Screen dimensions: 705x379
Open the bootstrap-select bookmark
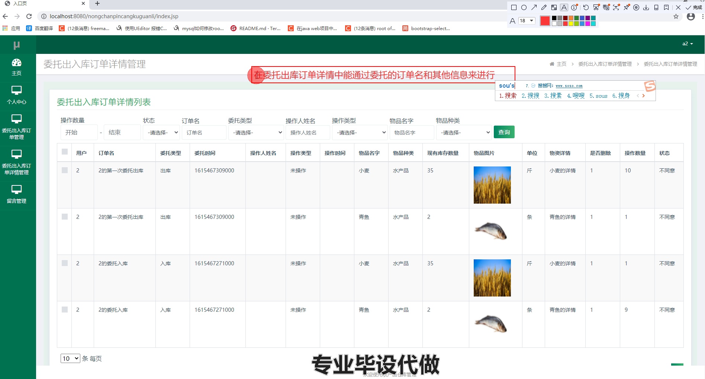tap(426, 28)
